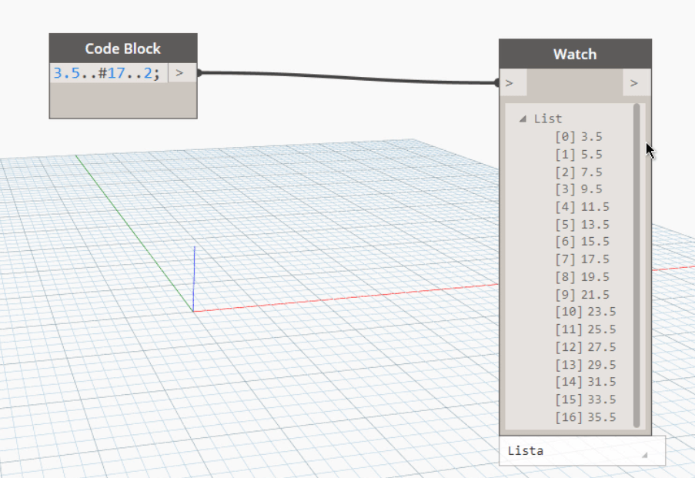Select list item [6] 15.5
The height and width of the screenshot is (478, 695).
[583, 242]
